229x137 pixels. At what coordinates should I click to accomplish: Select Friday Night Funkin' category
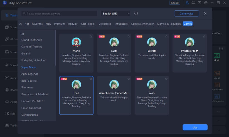click(33, 60)
